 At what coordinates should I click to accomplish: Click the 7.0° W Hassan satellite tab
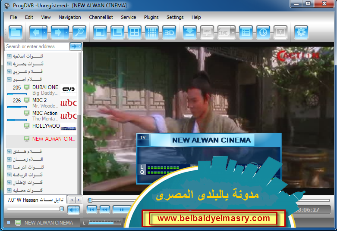tap(35, 200)
